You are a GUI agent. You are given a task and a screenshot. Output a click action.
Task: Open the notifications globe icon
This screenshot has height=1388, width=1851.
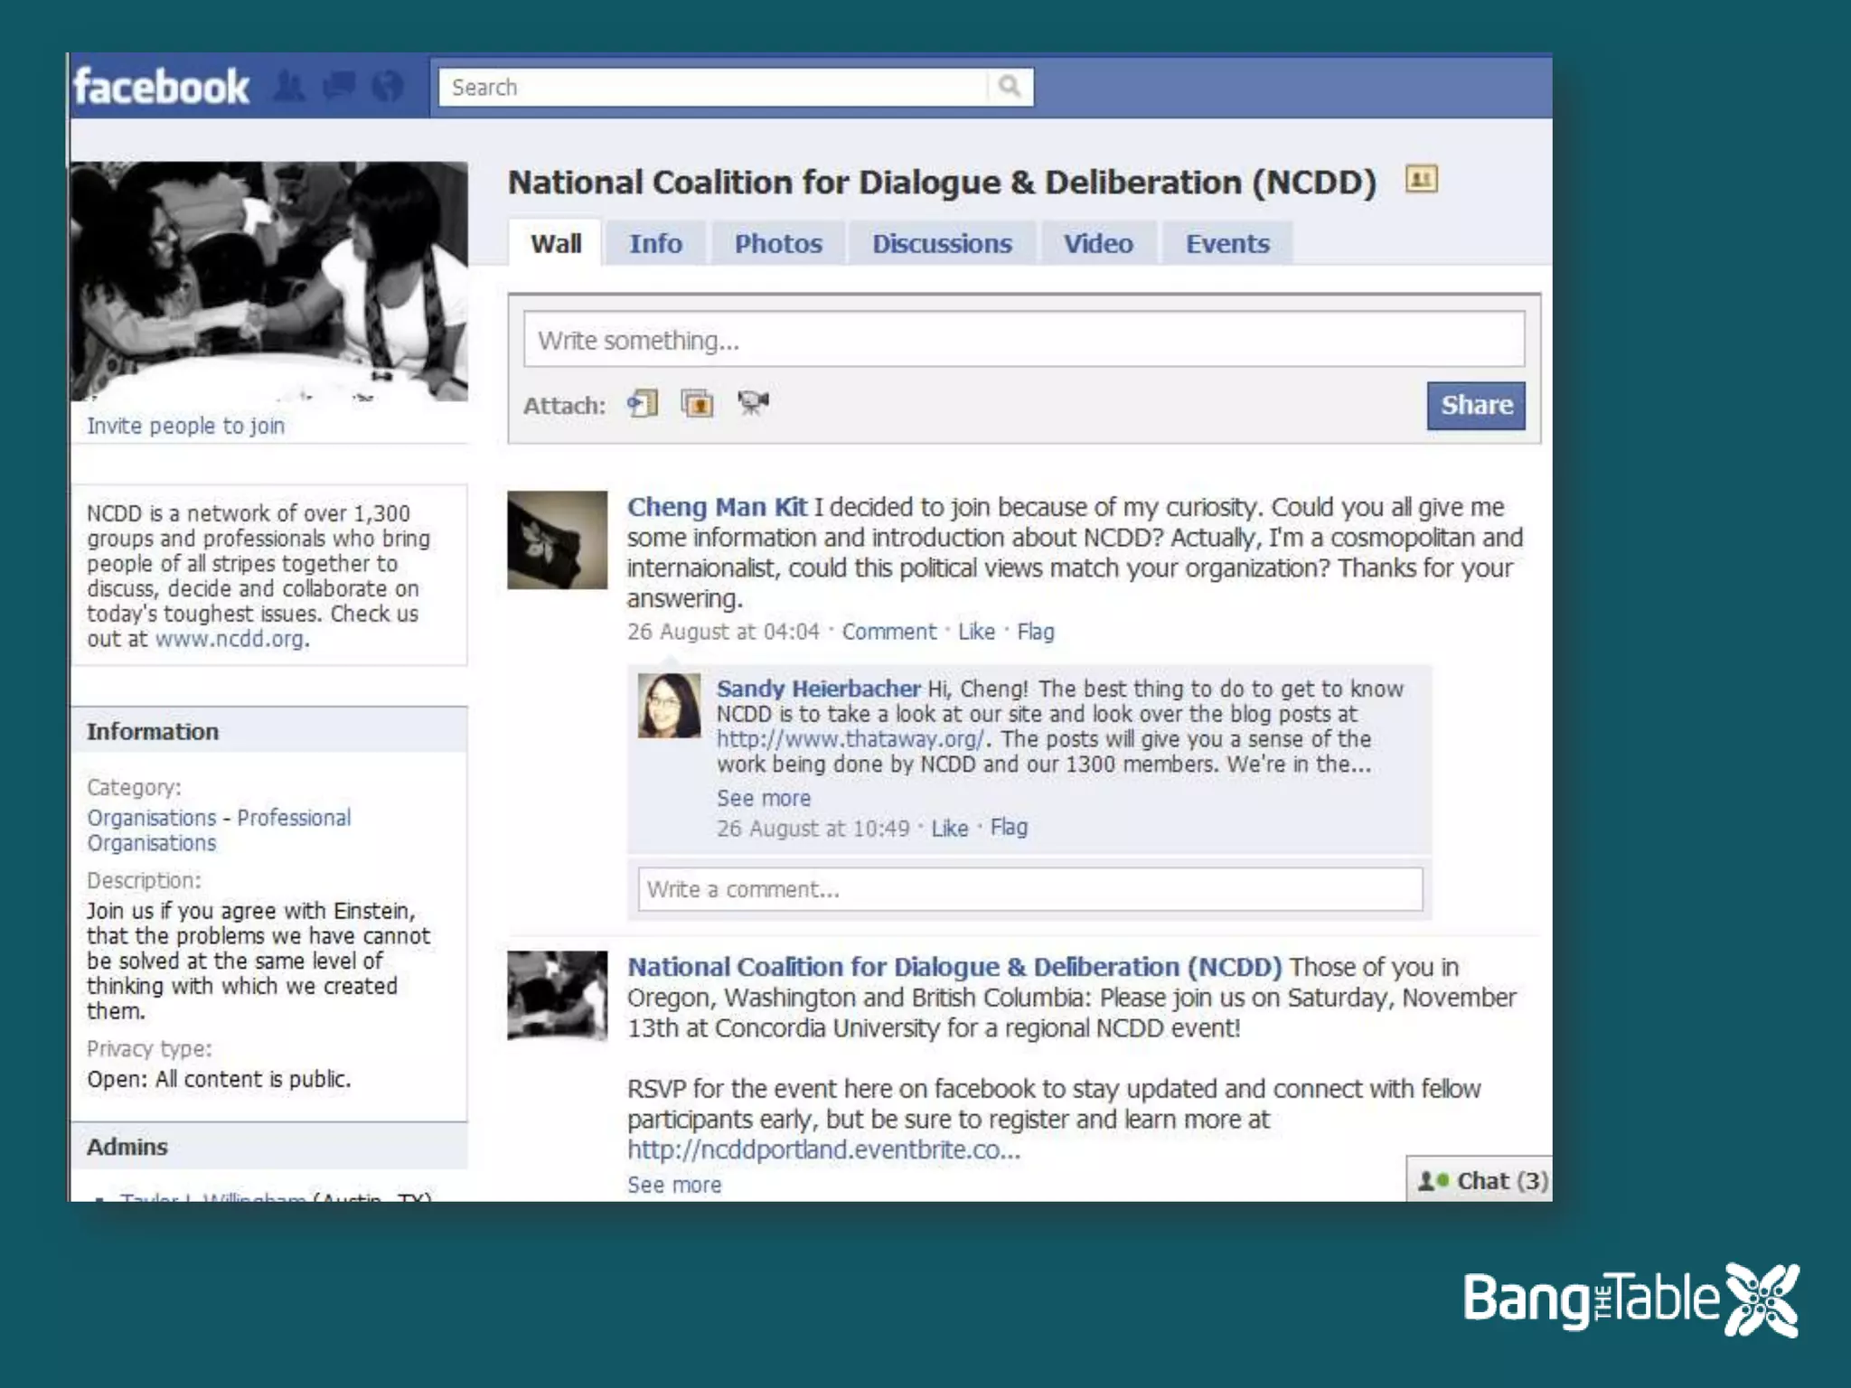coord(388,87)
